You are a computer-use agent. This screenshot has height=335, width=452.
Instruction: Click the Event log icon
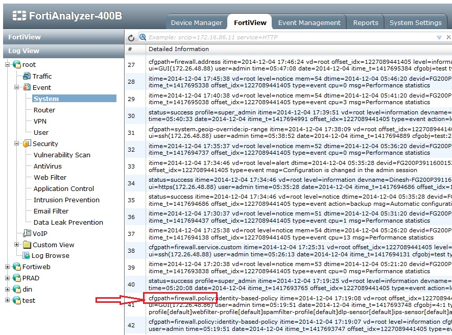(27, 87)
